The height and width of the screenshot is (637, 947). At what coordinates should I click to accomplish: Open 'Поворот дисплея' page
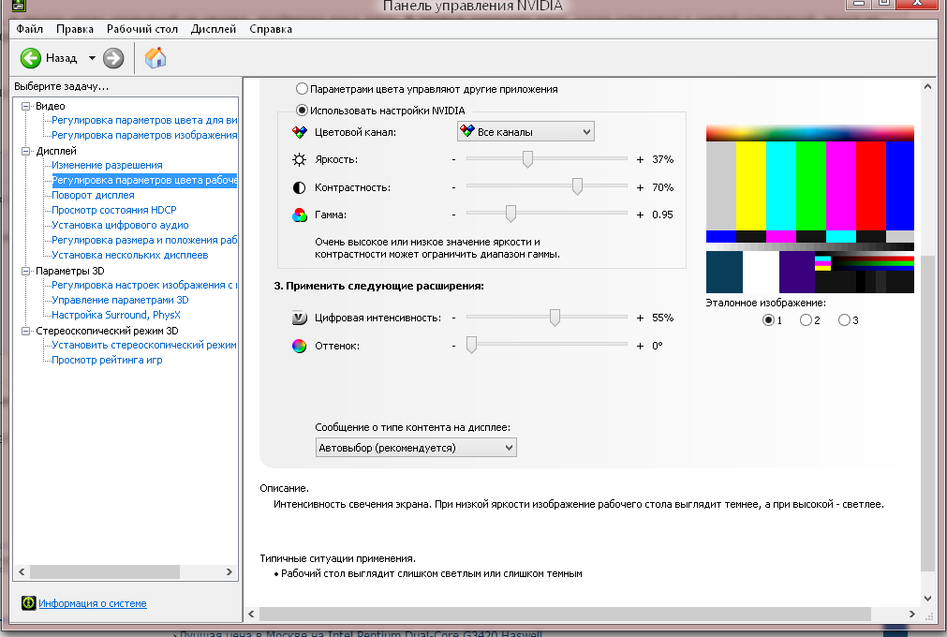click(x=93, y=195)
